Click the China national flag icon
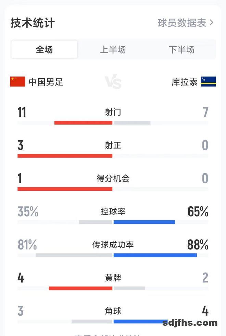The height and width of the screenshot is (336, 226). tap(17, 82)
